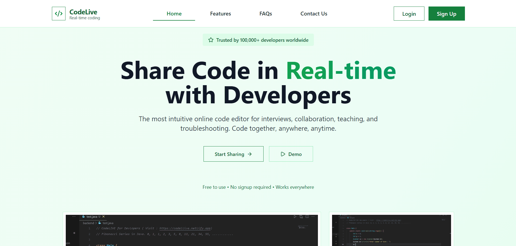This screenshot has height=246, width=516.
Task: Click the right-side editor screenshot thumbnail
Action: click(x=392, y=231)
